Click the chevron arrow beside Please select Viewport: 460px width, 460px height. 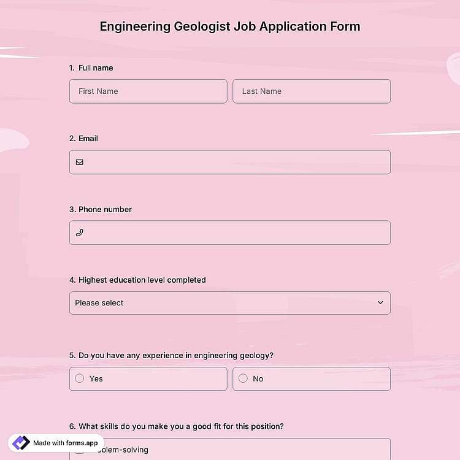pos(380,302)
